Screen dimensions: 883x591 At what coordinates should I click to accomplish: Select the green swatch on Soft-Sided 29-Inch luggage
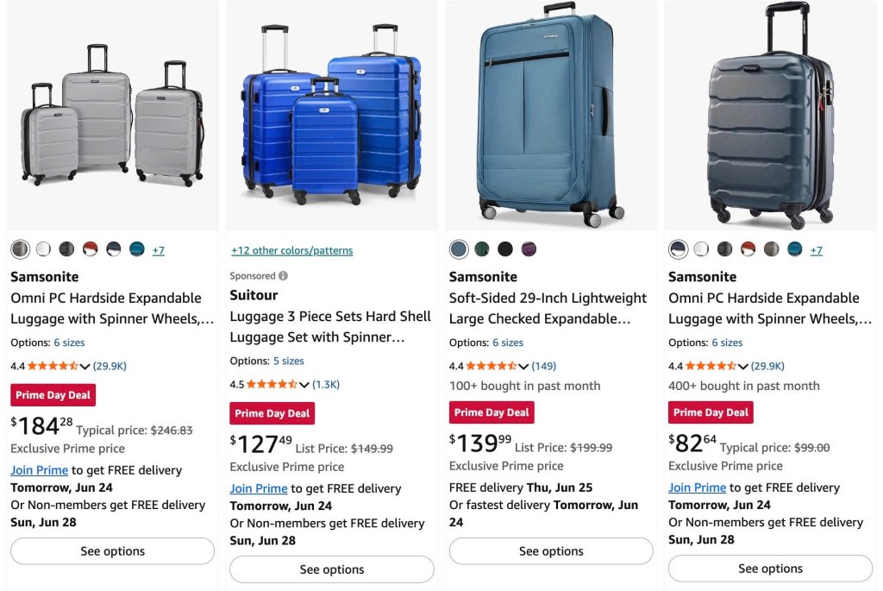(482, 249)
